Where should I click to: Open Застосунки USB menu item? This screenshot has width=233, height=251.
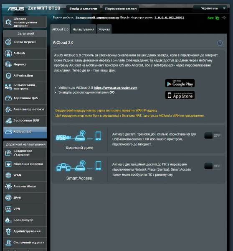[x=25, y=120]
